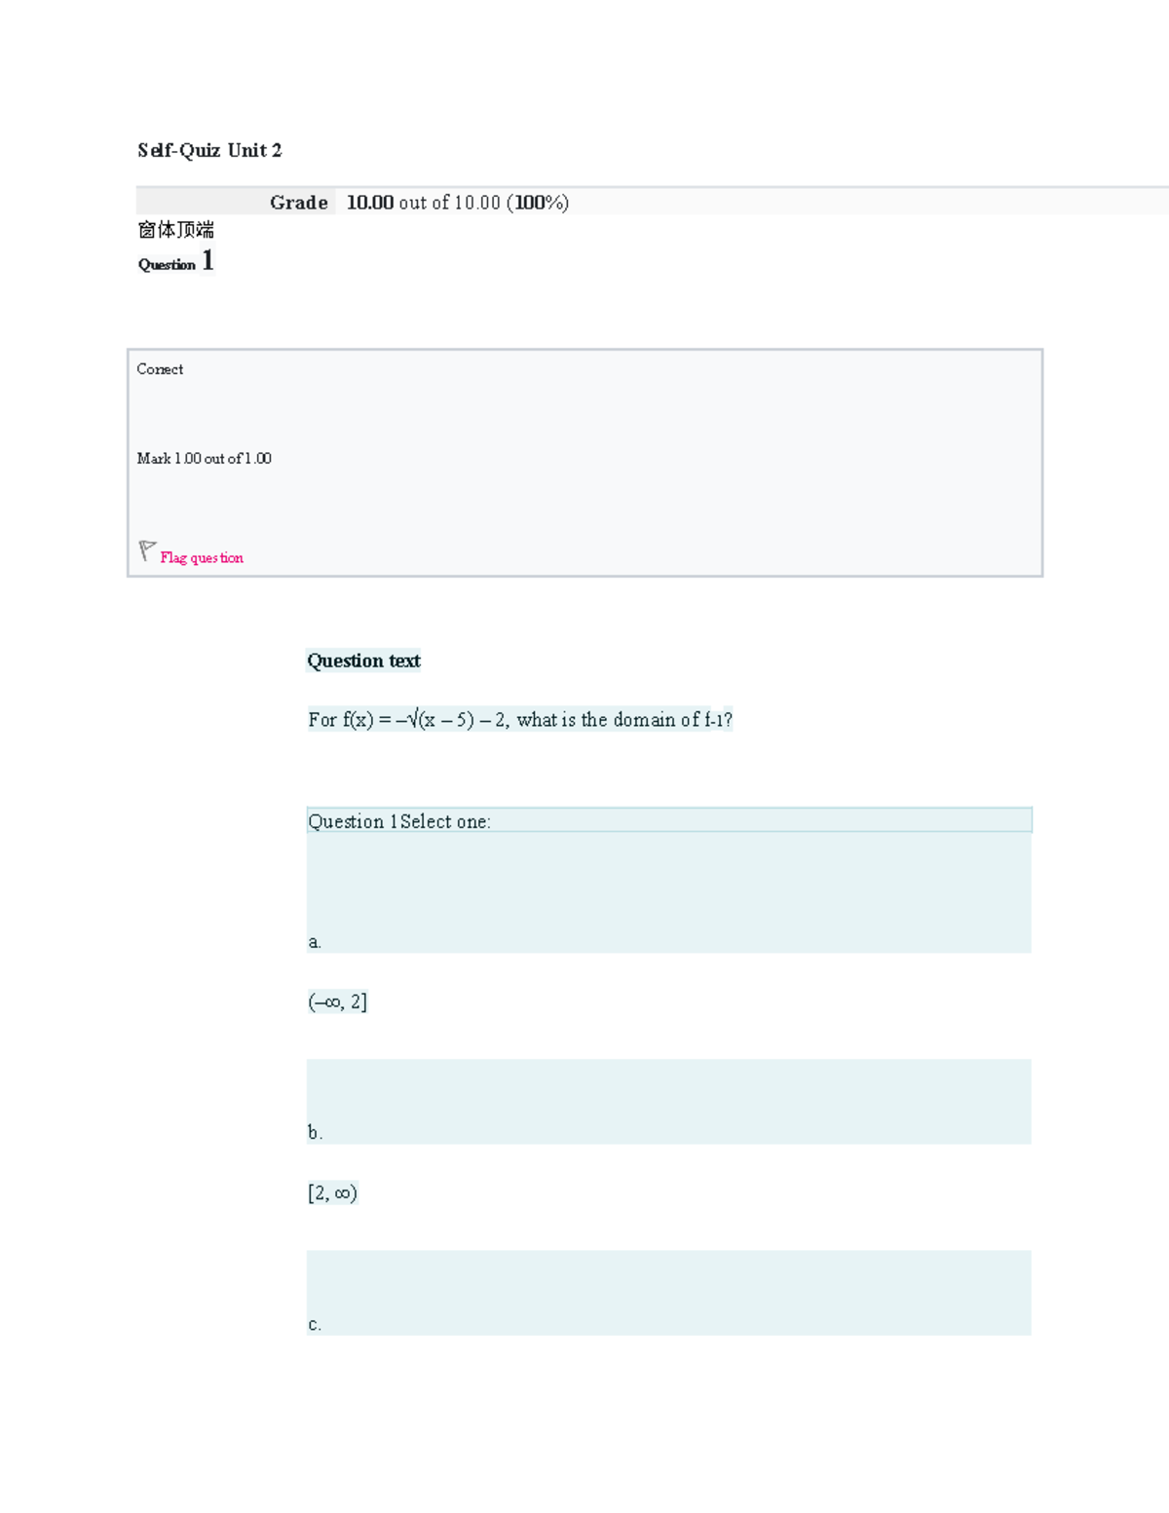Click the Chinese text 窗体顶端

coord(176,230)
